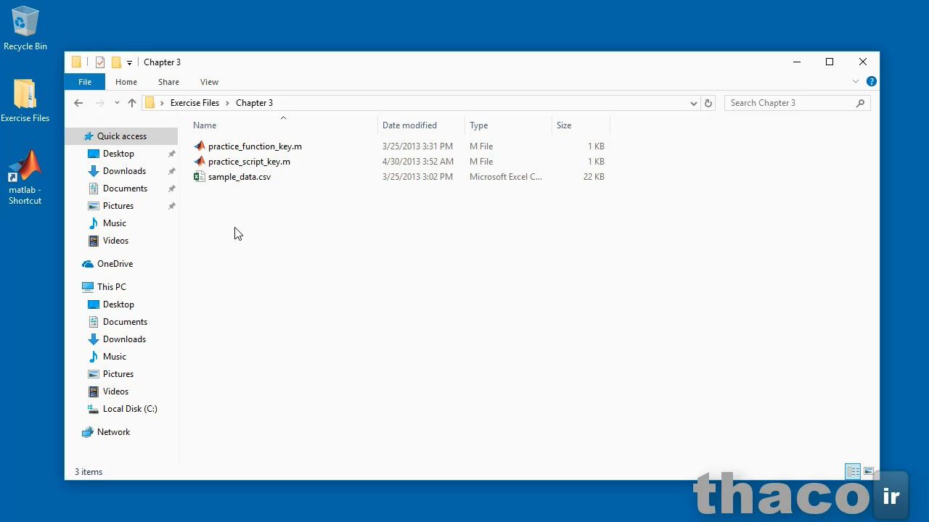Screen dimensions: 929x522
Task: Click the New folder icon in the title bar
Action: pos(116,62)
